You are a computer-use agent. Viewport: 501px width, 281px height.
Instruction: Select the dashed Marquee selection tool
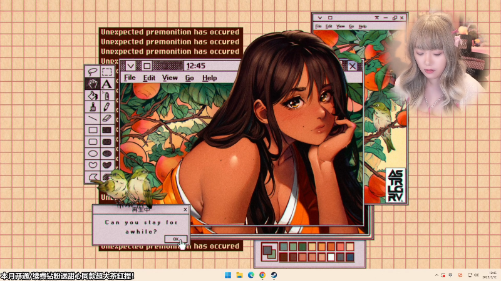click(107, 72)
